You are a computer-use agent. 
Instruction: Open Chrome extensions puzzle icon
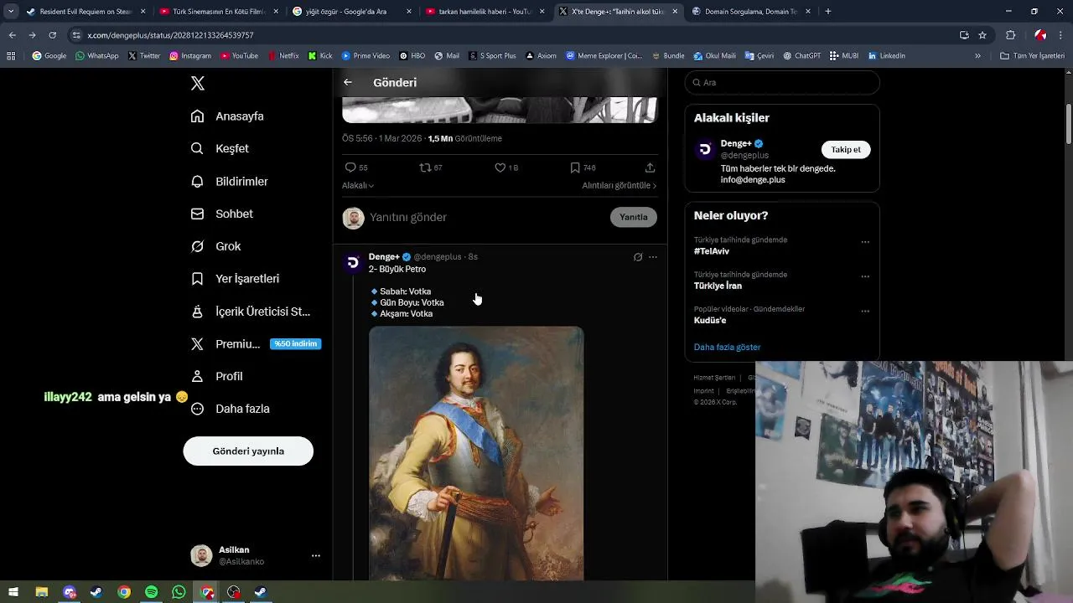[x=1011, y=35]
